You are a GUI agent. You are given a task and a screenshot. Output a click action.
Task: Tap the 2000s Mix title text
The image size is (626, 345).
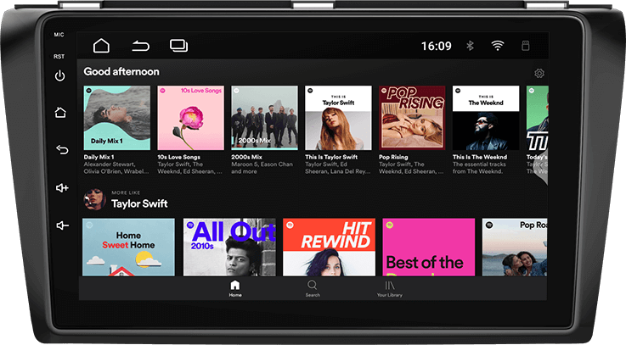point(246,157)
